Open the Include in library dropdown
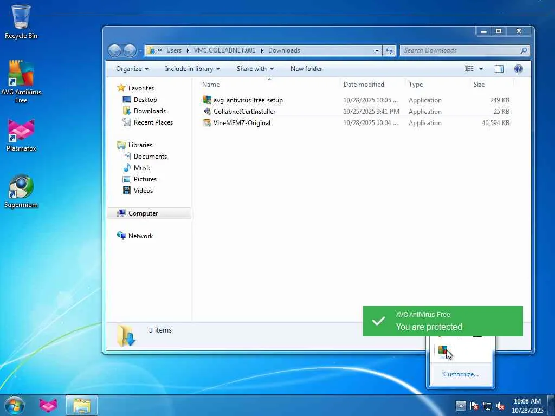Screen dimensions: 555x416 point(192,69)
